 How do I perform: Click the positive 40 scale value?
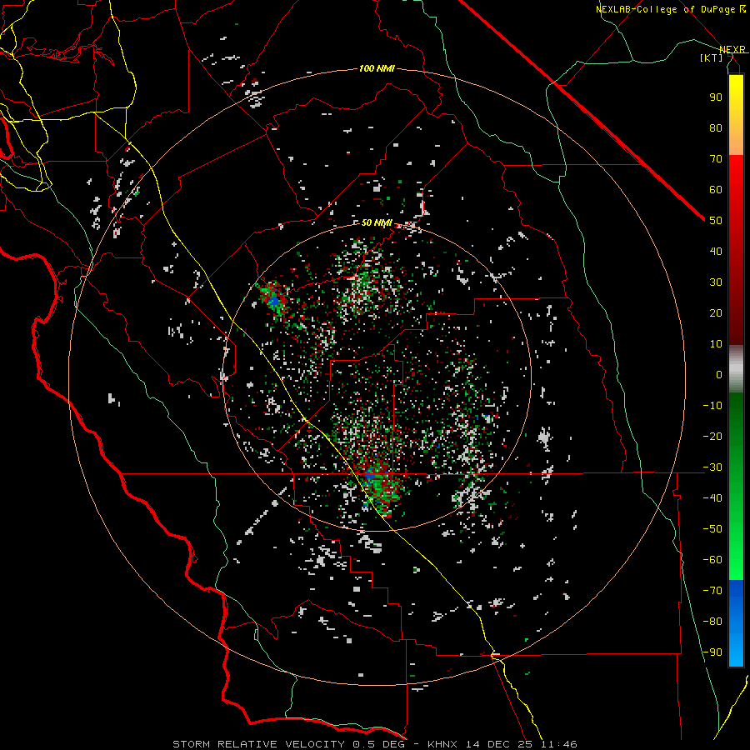click(716, 252)
